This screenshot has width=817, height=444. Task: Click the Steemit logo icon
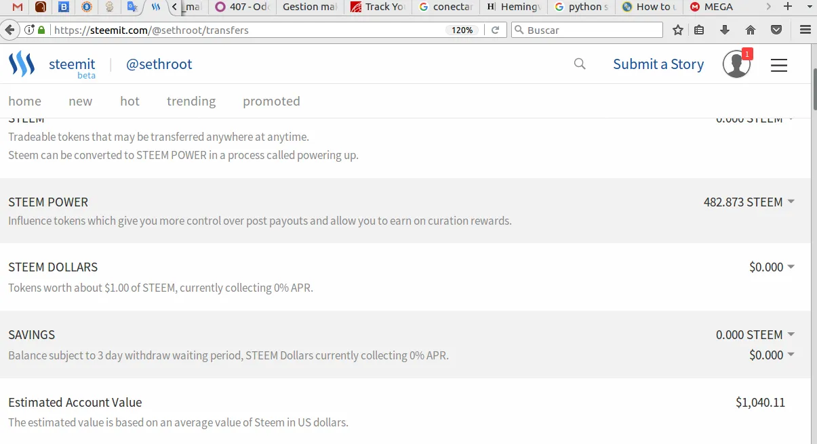22,64
